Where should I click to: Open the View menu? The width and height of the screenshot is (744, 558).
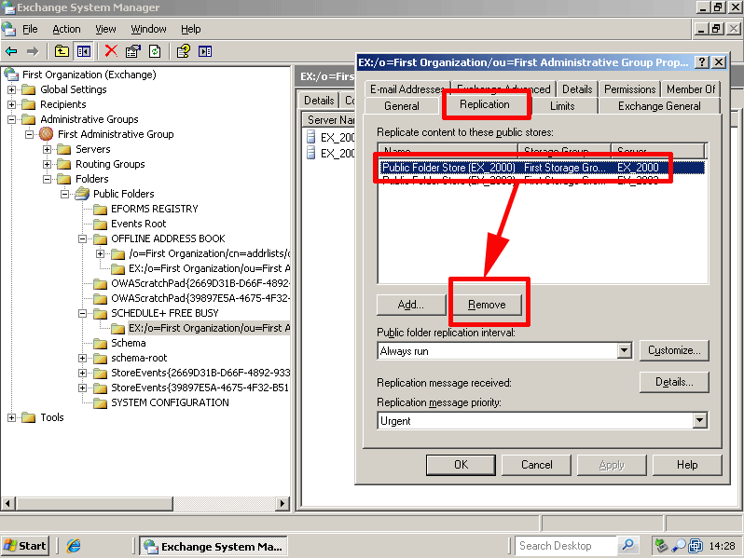(x=105, y=29)
